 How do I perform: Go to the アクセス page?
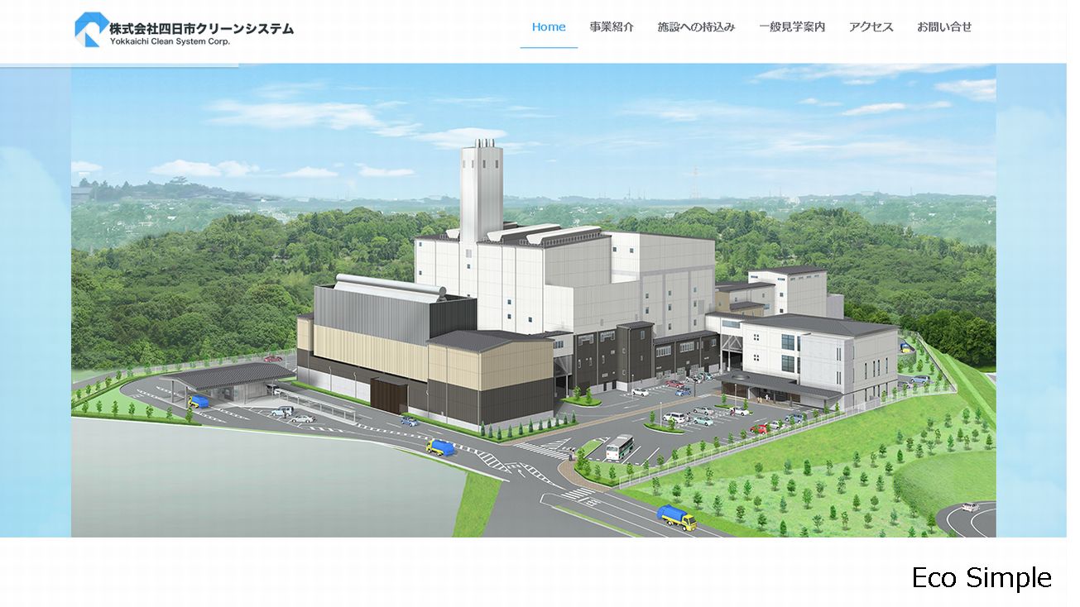(x=871, y=26)
